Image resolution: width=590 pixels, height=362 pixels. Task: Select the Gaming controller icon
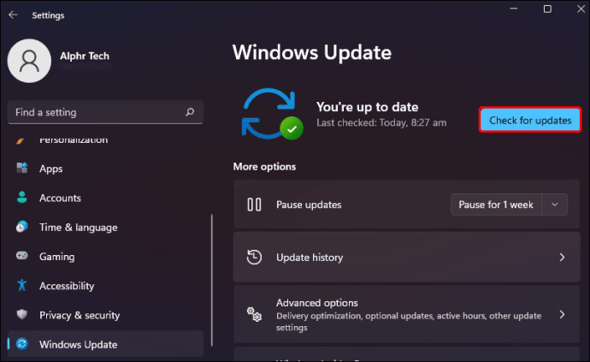point(22,256)
